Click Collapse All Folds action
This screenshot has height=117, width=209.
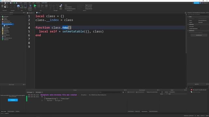(x=88, y=9)
